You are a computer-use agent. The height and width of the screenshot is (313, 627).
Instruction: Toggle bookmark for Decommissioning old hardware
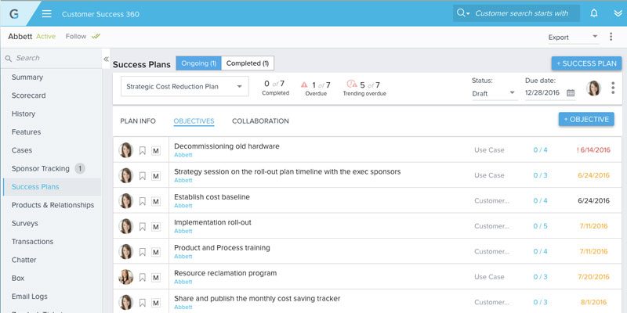[x=142, y=150]
